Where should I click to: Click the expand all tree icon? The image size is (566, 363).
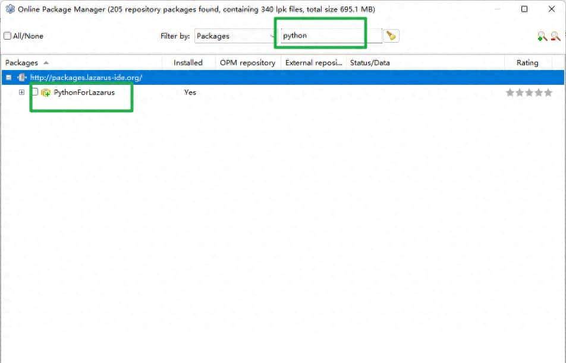click(x=542, y=37)
